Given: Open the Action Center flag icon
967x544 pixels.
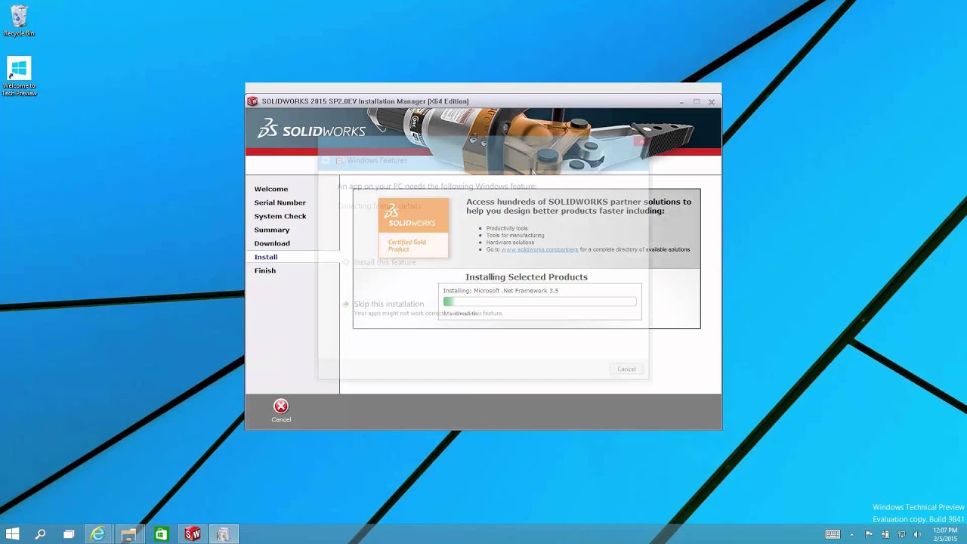Looking at the screenshot, I should [x=869, y=534].
